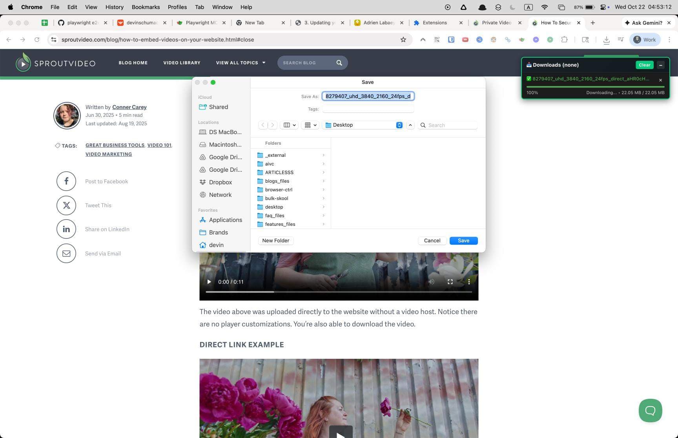Select the Post to Facebook icon

tap(66, 181)
